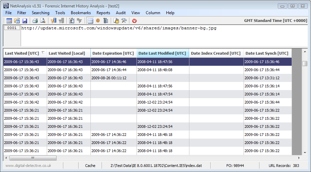The image size is (311, 172).
Task: Select expiration cell 2009-06-17 14:36:44
Action: click(113, 70)
